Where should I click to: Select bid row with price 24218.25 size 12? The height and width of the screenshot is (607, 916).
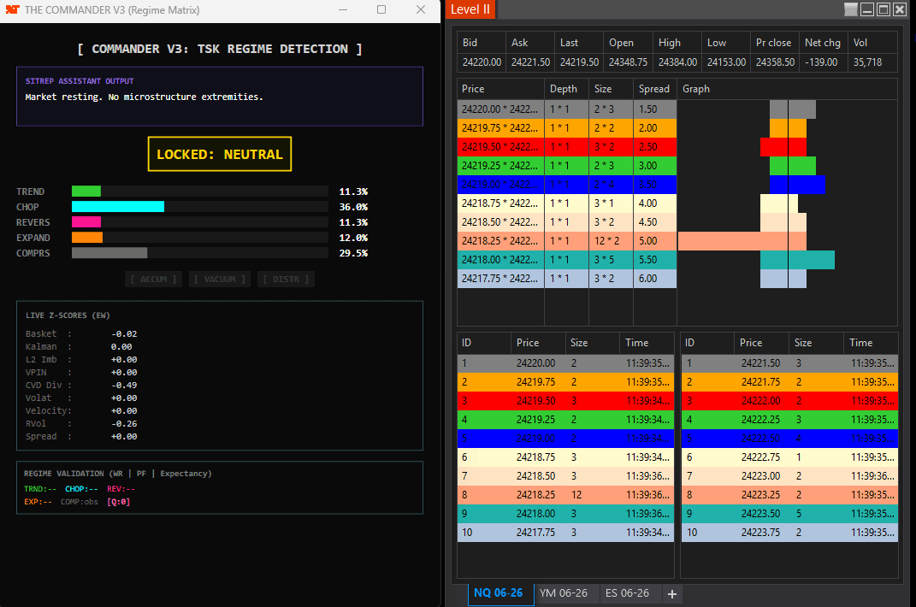[x=565, y=495]
